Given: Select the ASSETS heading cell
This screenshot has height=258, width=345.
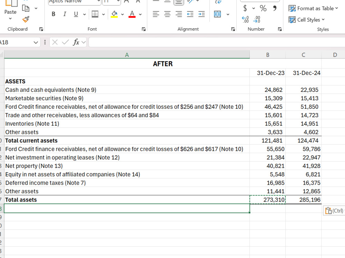Looking at the screenshot, I should pyautogui.click(x=127, y=81).
